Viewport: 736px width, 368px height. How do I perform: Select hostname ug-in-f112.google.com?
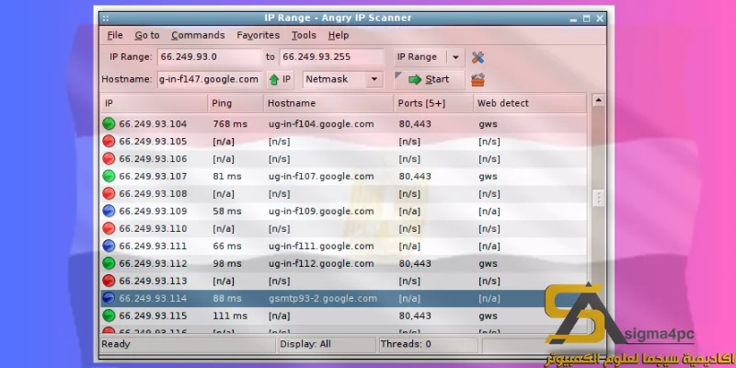321,263
